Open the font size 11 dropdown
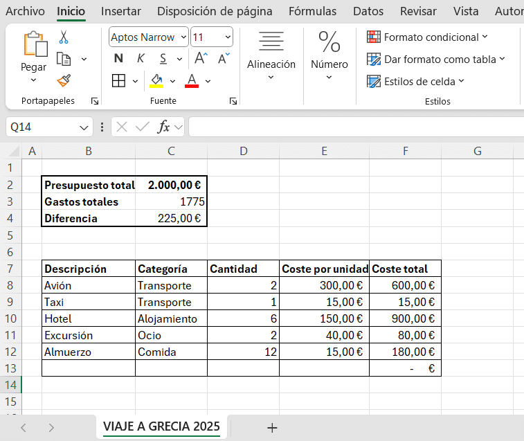Image resolution: width=524 pixels, height=441 pixels. point(228,37)
